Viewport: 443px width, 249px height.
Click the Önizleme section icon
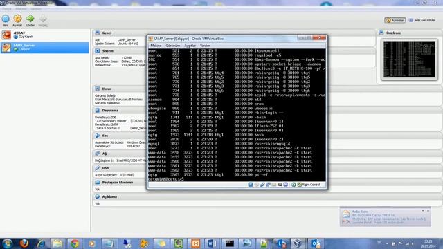(x=381, y=33)
